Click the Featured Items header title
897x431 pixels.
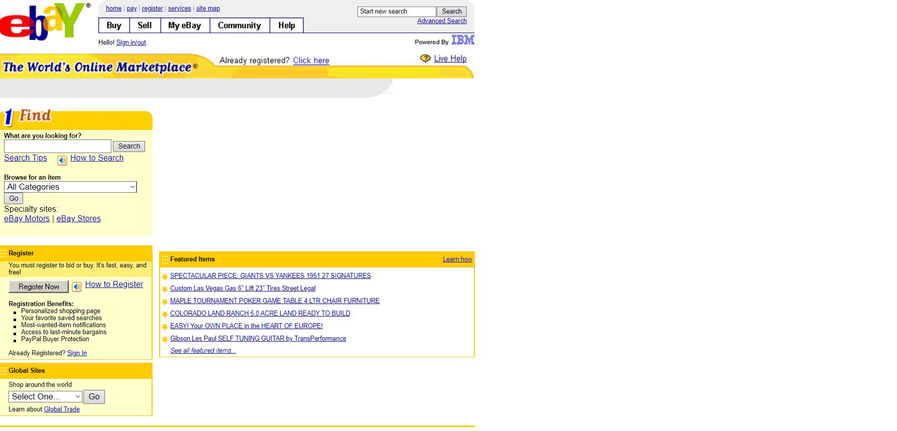pos(192,259)
